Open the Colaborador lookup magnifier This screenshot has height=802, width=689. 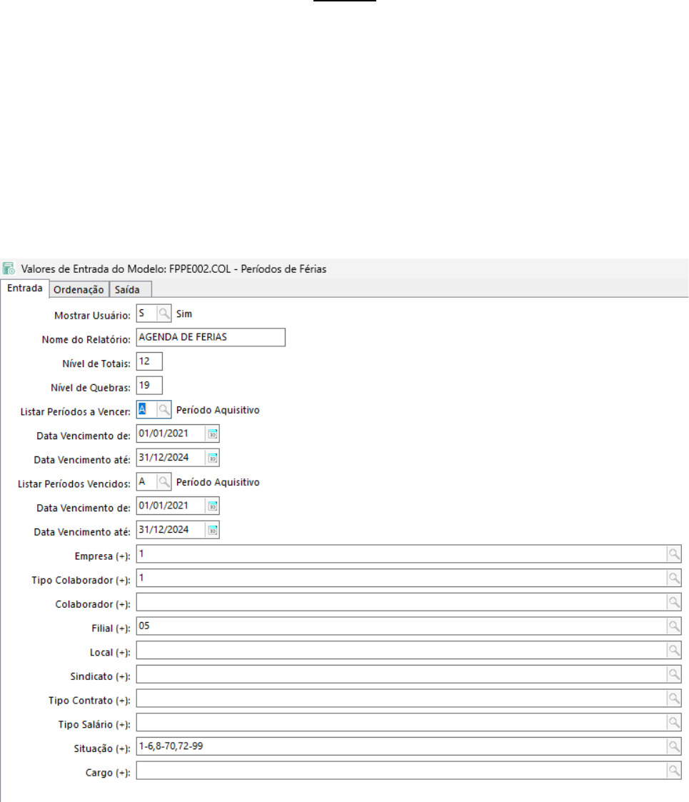[x=673, y=602]
